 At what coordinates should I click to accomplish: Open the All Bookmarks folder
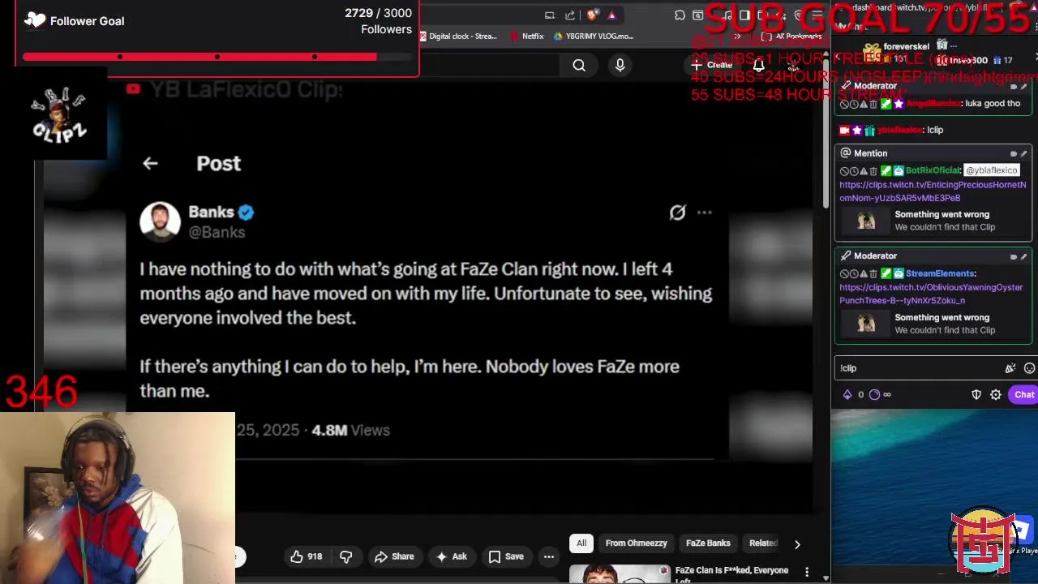[x=791, y=36]
